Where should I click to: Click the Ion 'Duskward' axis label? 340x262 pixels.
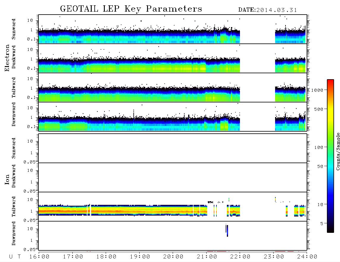tap(13, 176)
